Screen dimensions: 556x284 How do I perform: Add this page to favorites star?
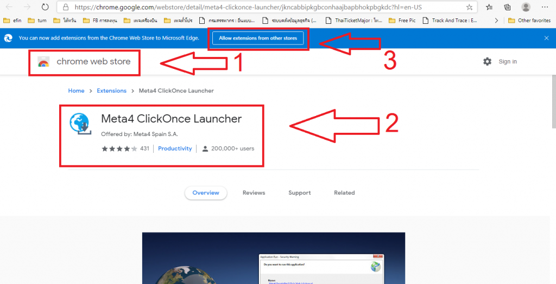pos(470,7)
